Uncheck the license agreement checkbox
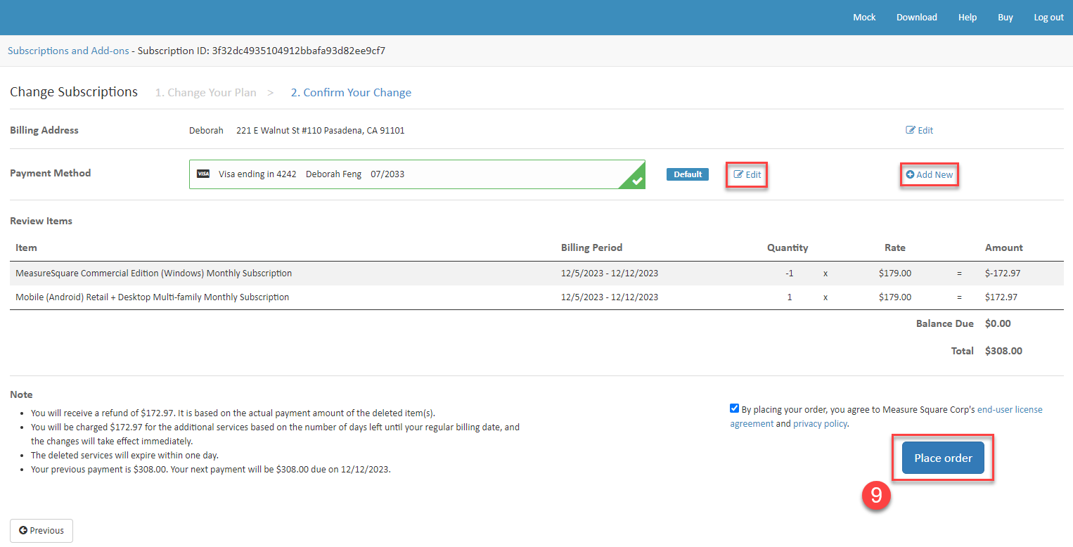Image resolution: width=1073 pixels, height=547 pixels. pyautogui.click(x=734, y=408)
